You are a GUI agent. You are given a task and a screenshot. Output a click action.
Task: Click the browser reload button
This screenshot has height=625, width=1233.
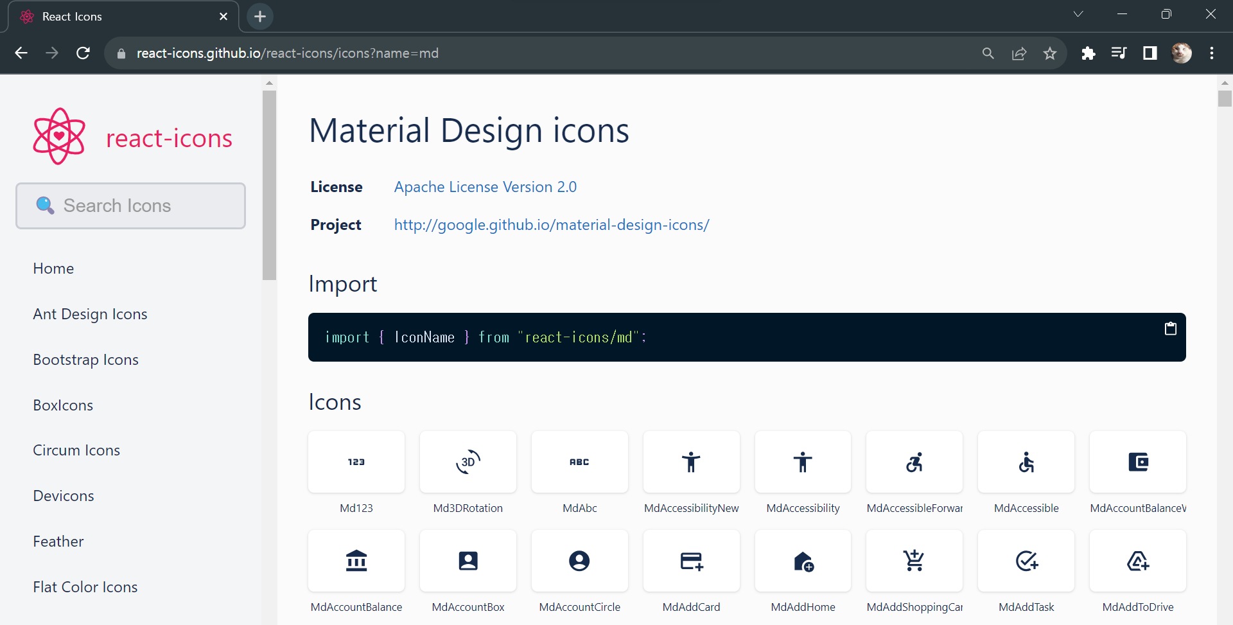pyautogui.click(x=83, y=53)
